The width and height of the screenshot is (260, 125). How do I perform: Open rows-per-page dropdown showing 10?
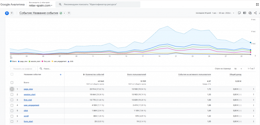(x=238, y=68)
